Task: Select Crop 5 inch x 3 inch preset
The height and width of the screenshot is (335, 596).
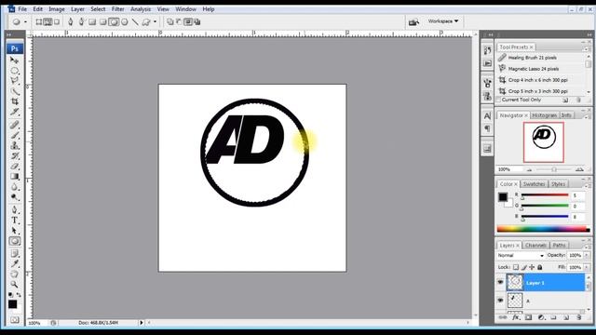Action: (x=537, y=91)
